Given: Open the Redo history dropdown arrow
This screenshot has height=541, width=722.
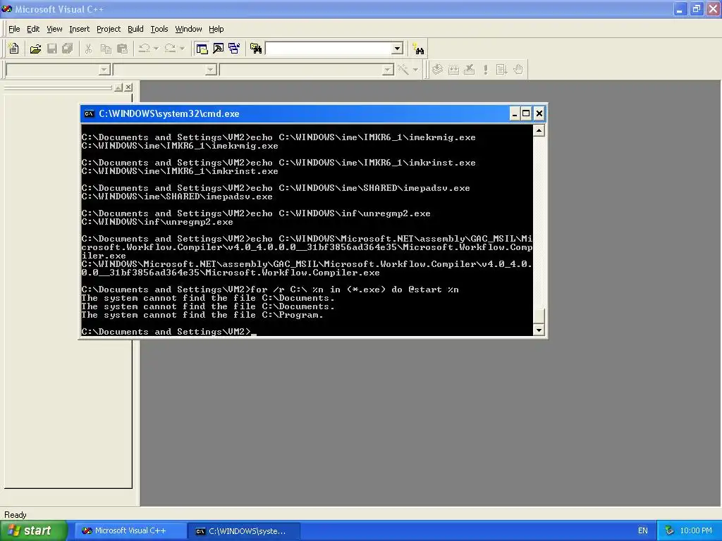Looking at the screenshot, I should click(182, 49).
